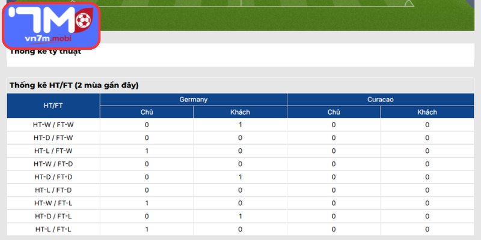Select Germany's Khách sub-header
The width and height of the screenshot is (481, 240).
click(240, 112)
